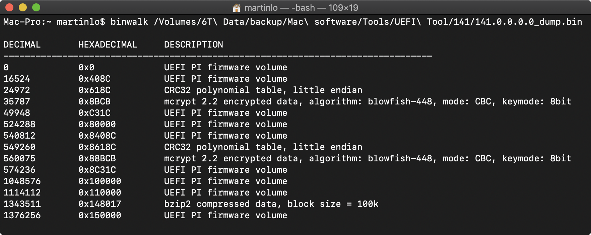
Task: Maximize the terminal with green button
Action: pos(36,7)
